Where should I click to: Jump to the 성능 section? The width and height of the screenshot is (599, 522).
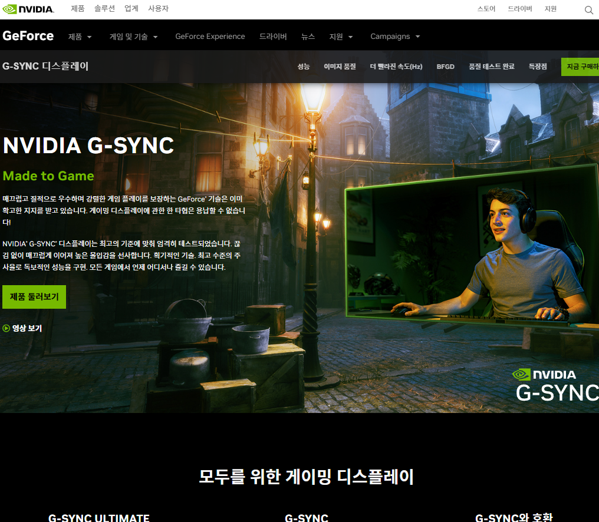click(303, 67)
